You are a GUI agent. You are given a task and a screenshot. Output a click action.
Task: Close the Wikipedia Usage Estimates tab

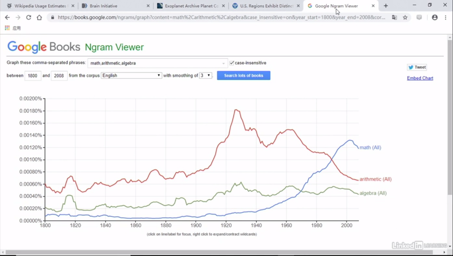73,6
